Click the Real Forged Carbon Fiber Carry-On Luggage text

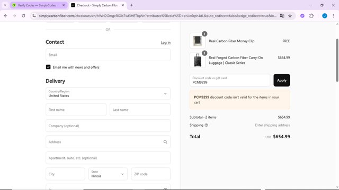236,60
